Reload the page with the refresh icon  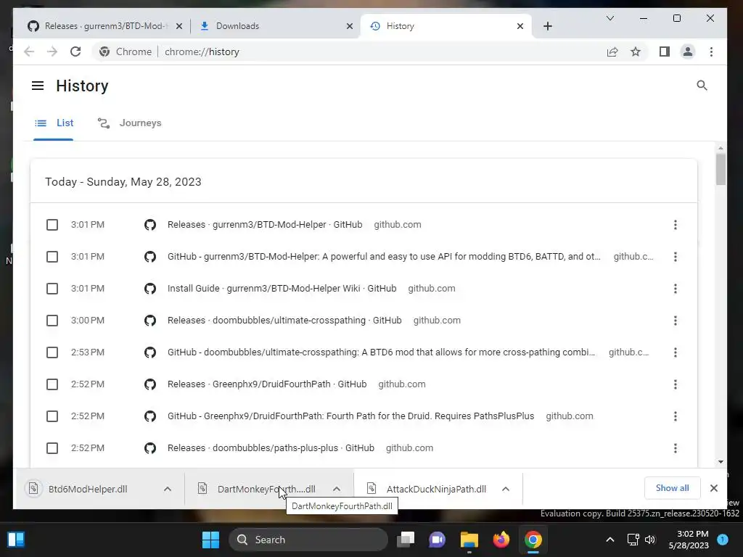tap(75, 51)
